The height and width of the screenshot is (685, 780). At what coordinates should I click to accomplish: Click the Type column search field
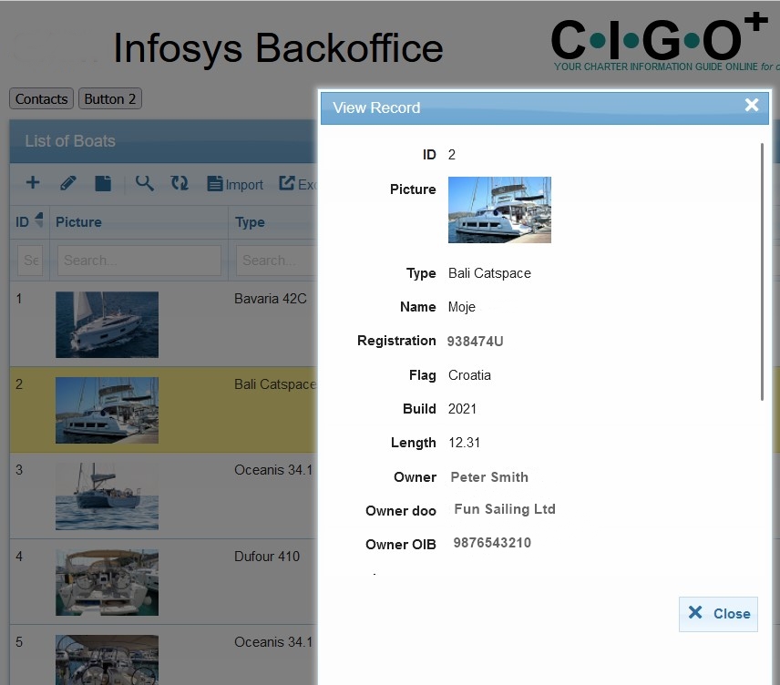(x=275, y=260)
